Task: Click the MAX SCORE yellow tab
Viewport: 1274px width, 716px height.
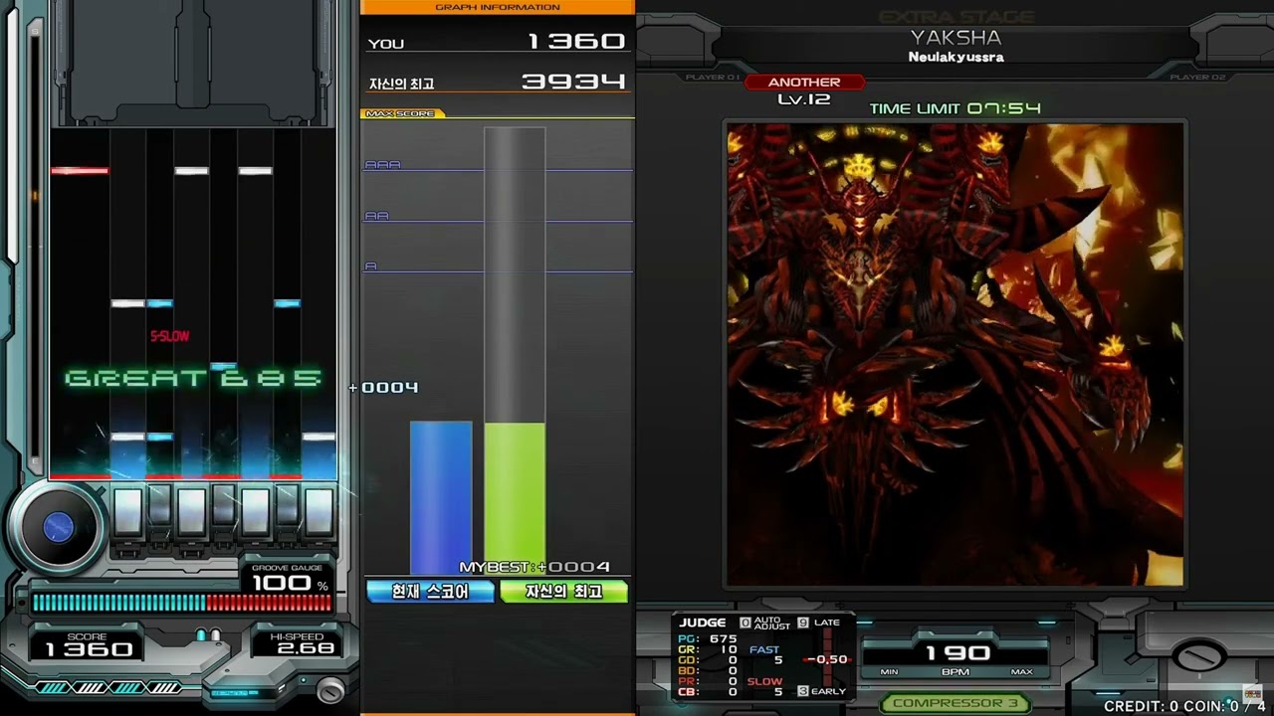Action: tap(400, 113)
